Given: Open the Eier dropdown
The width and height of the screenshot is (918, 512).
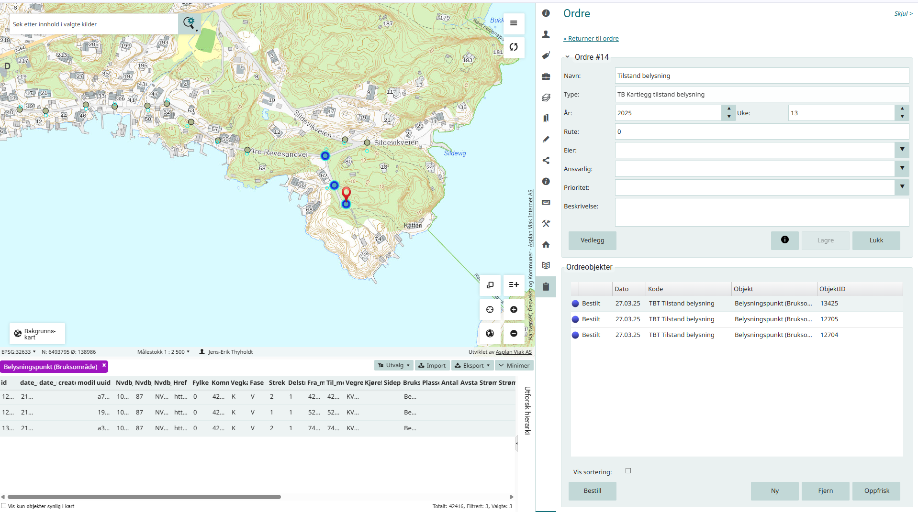Looking at the screenshot, I should [x=902, y=150].
